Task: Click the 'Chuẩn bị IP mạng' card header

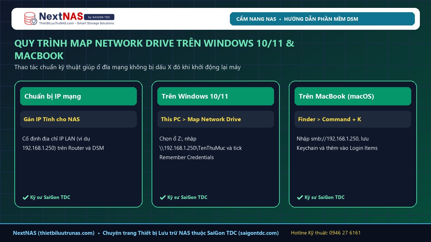Action: (x=78, y=96)
